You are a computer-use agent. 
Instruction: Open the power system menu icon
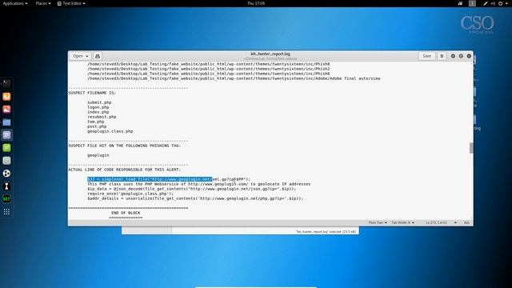point(502,3)
